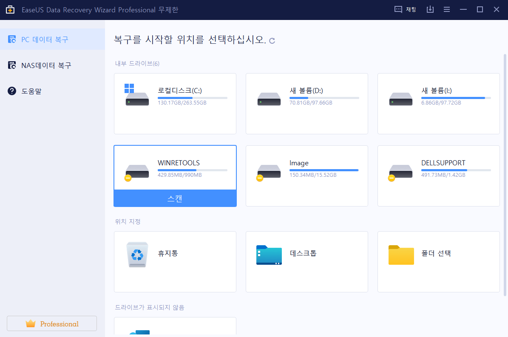This screenshot has height=337, width=508.
Task: Click the 150.34MB/15.52GB size text
Action: click(x=313, y=175)
